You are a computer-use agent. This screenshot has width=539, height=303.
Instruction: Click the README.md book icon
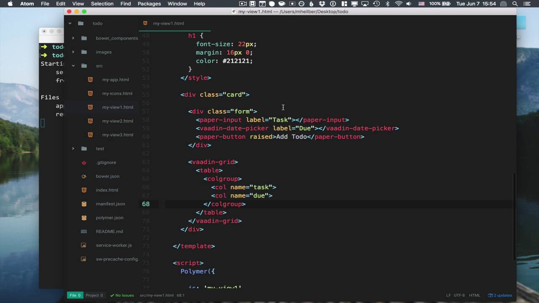[84, 231]
